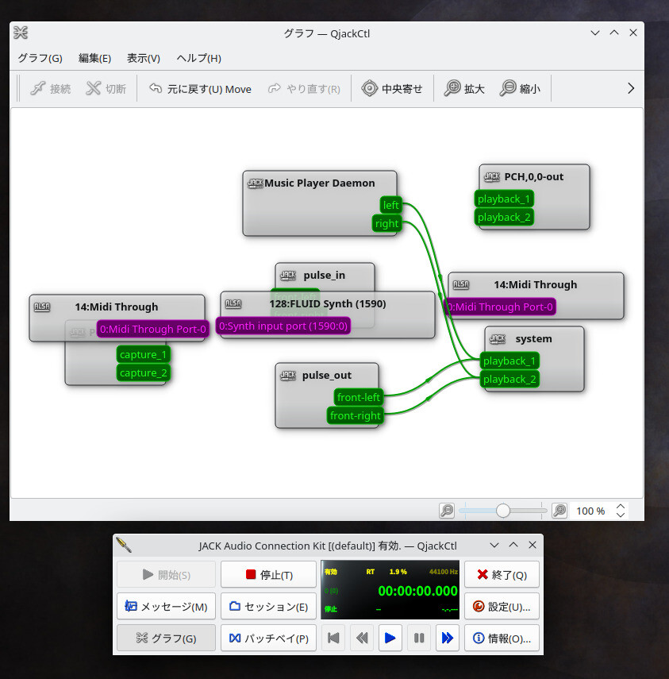The width and height of the screenshot is (669, 679).
Task: Open the ヘルプ(H) menu
Action: tap(198, 58)
